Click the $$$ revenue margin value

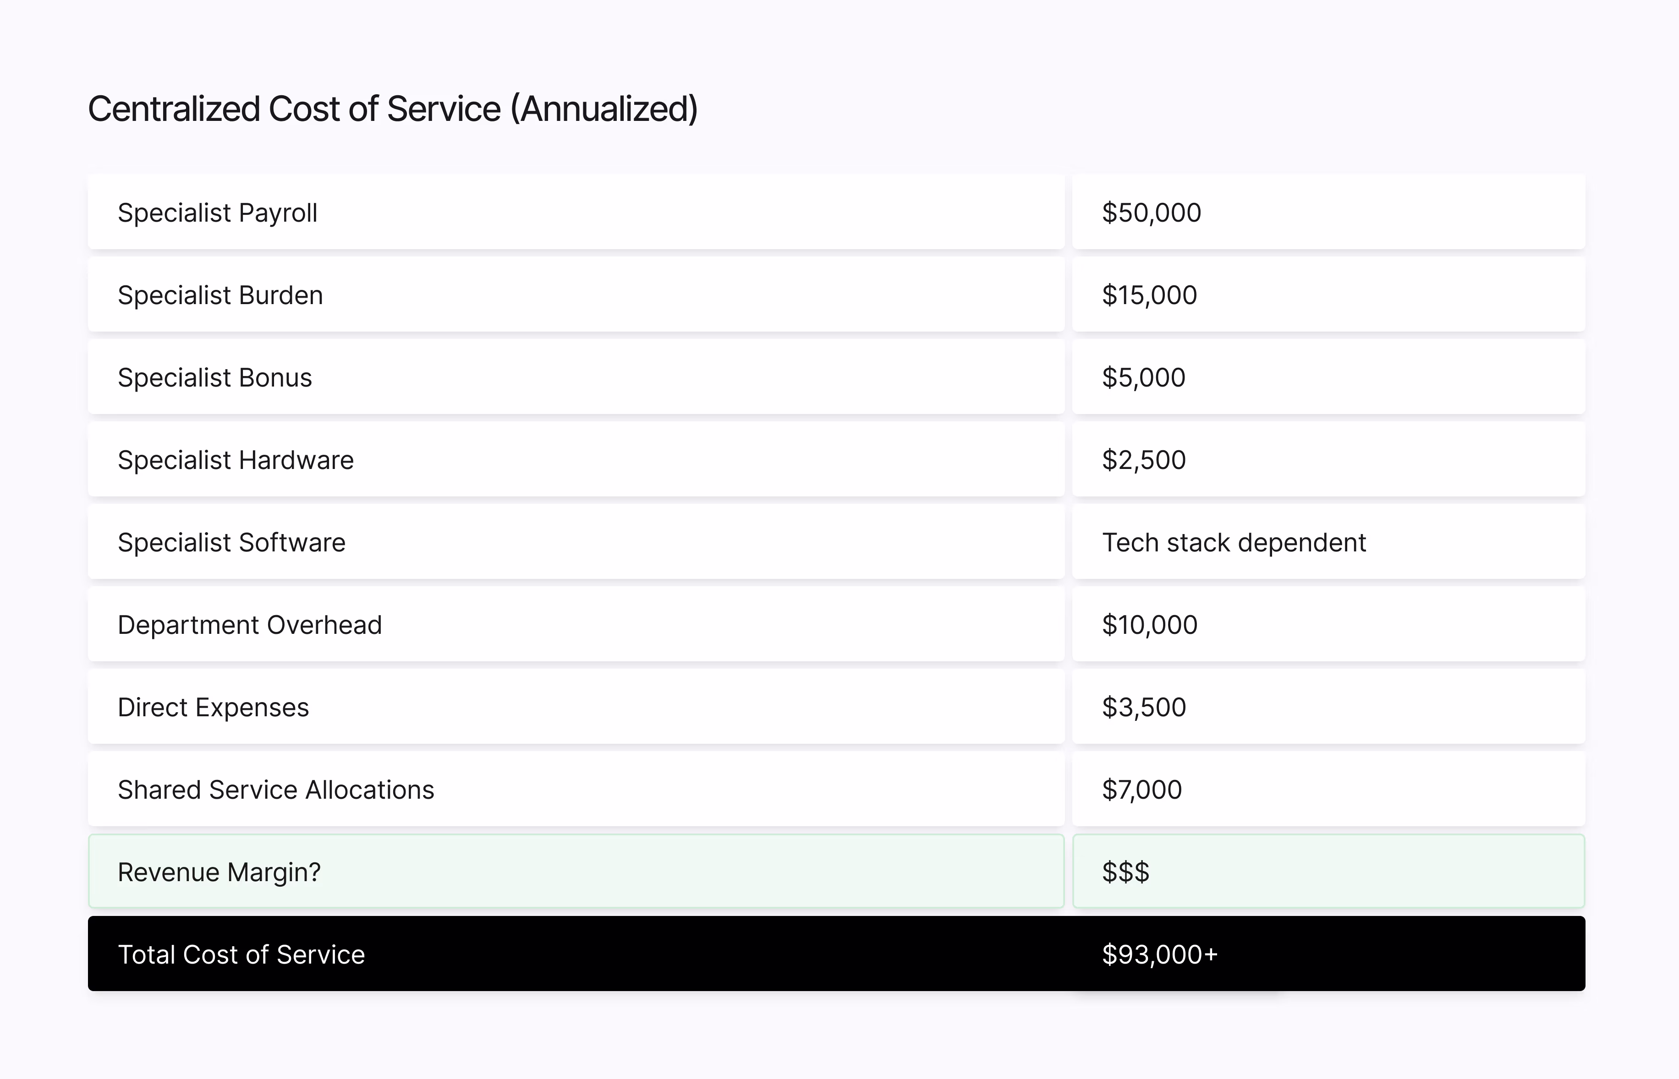point(1125,872)
